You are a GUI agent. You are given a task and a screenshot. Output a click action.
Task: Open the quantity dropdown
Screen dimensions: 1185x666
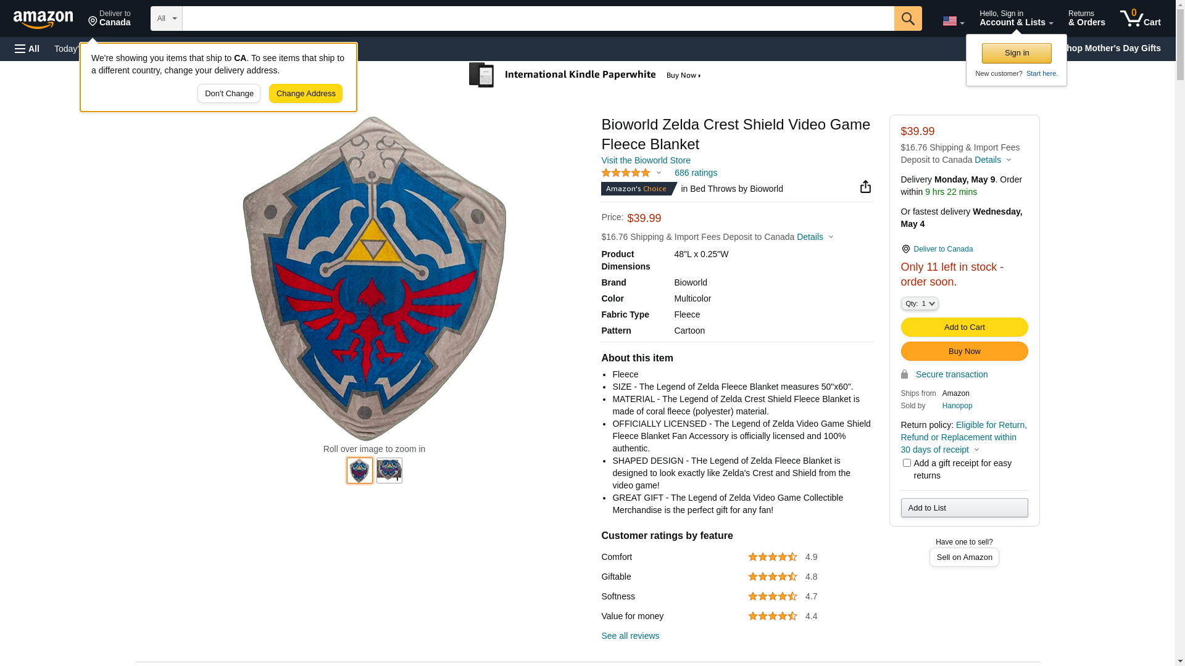click(920, 303)
